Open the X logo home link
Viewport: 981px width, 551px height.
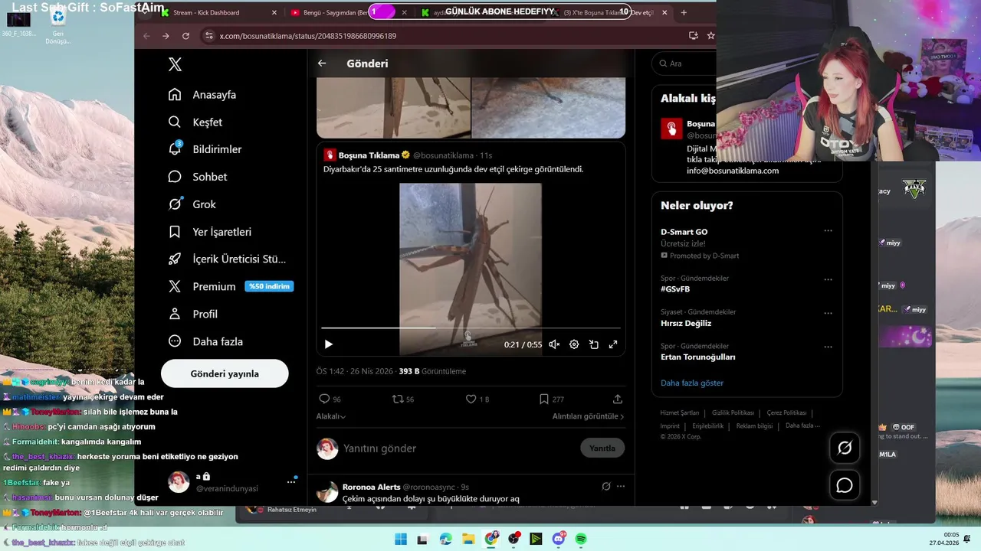coord(175,64)
